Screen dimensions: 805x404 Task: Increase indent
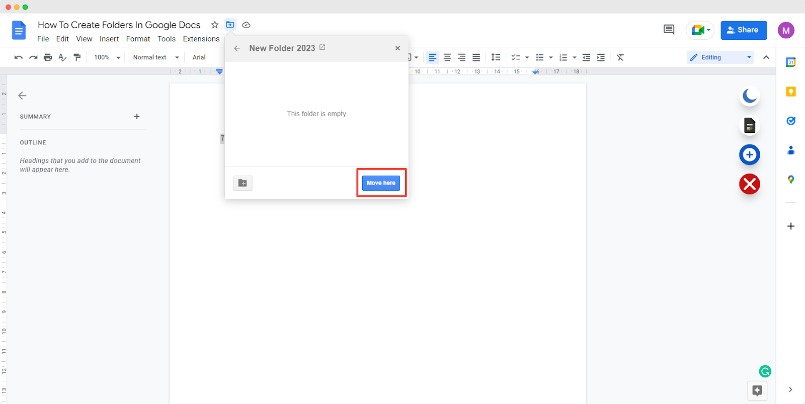pos(601,57)
